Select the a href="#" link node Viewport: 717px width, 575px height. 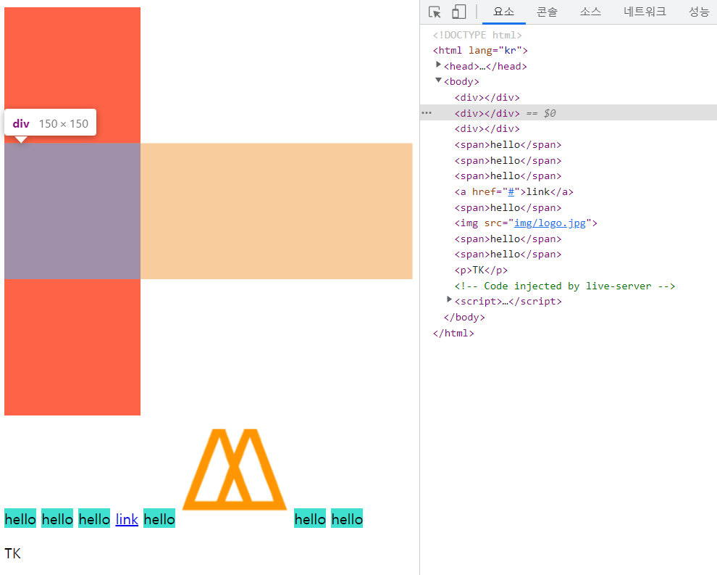[x=513, y=192]
